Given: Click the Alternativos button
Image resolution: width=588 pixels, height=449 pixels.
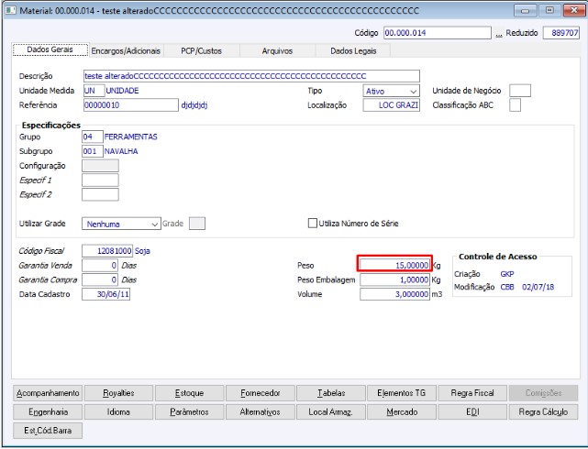Looking at the screenshot, I should pyautogui.click(x=261, y=412).
